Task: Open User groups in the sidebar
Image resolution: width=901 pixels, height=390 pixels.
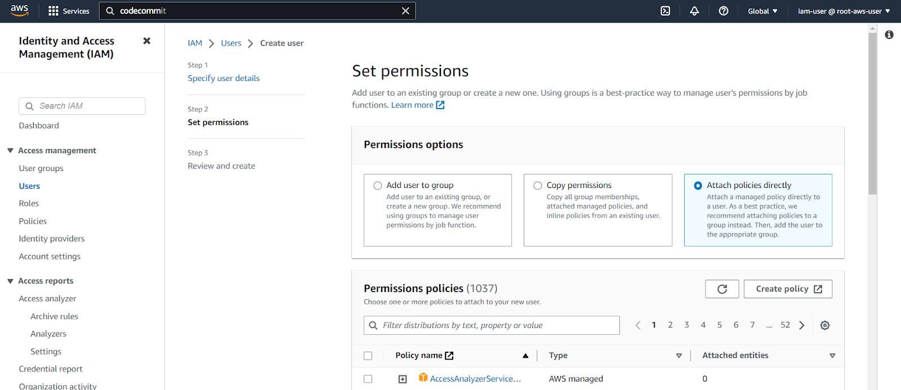Action: click(x=41, y=168)
